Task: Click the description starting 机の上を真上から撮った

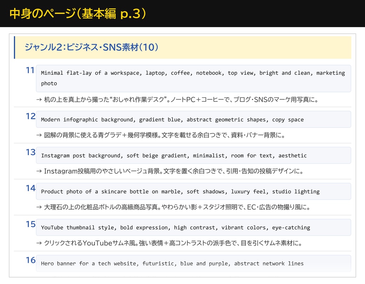Action: [x=178, y=100]
